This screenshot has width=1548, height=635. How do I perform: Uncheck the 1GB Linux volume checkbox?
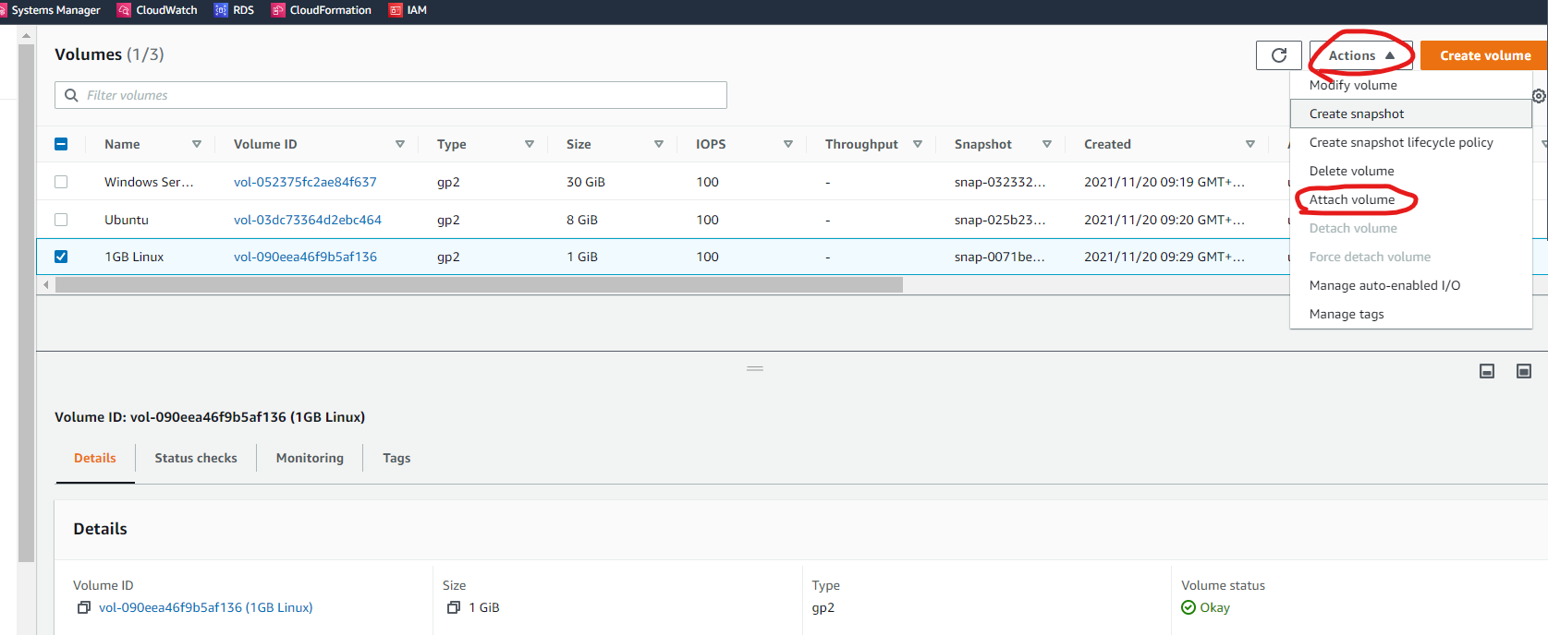pyautogui.click(x=61, y=257)
